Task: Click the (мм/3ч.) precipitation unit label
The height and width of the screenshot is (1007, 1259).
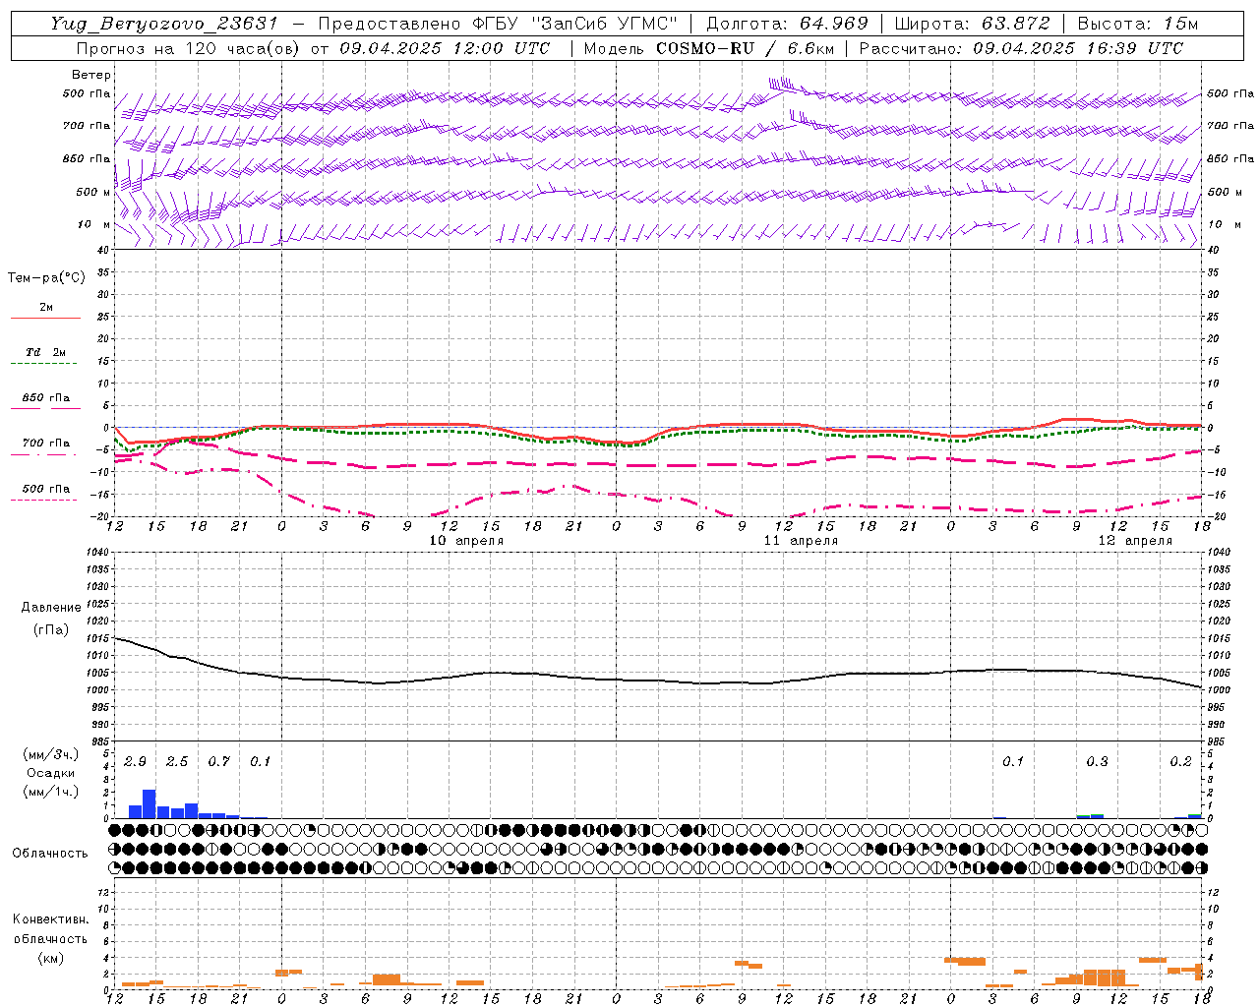Action: click(x=49, y=754)
